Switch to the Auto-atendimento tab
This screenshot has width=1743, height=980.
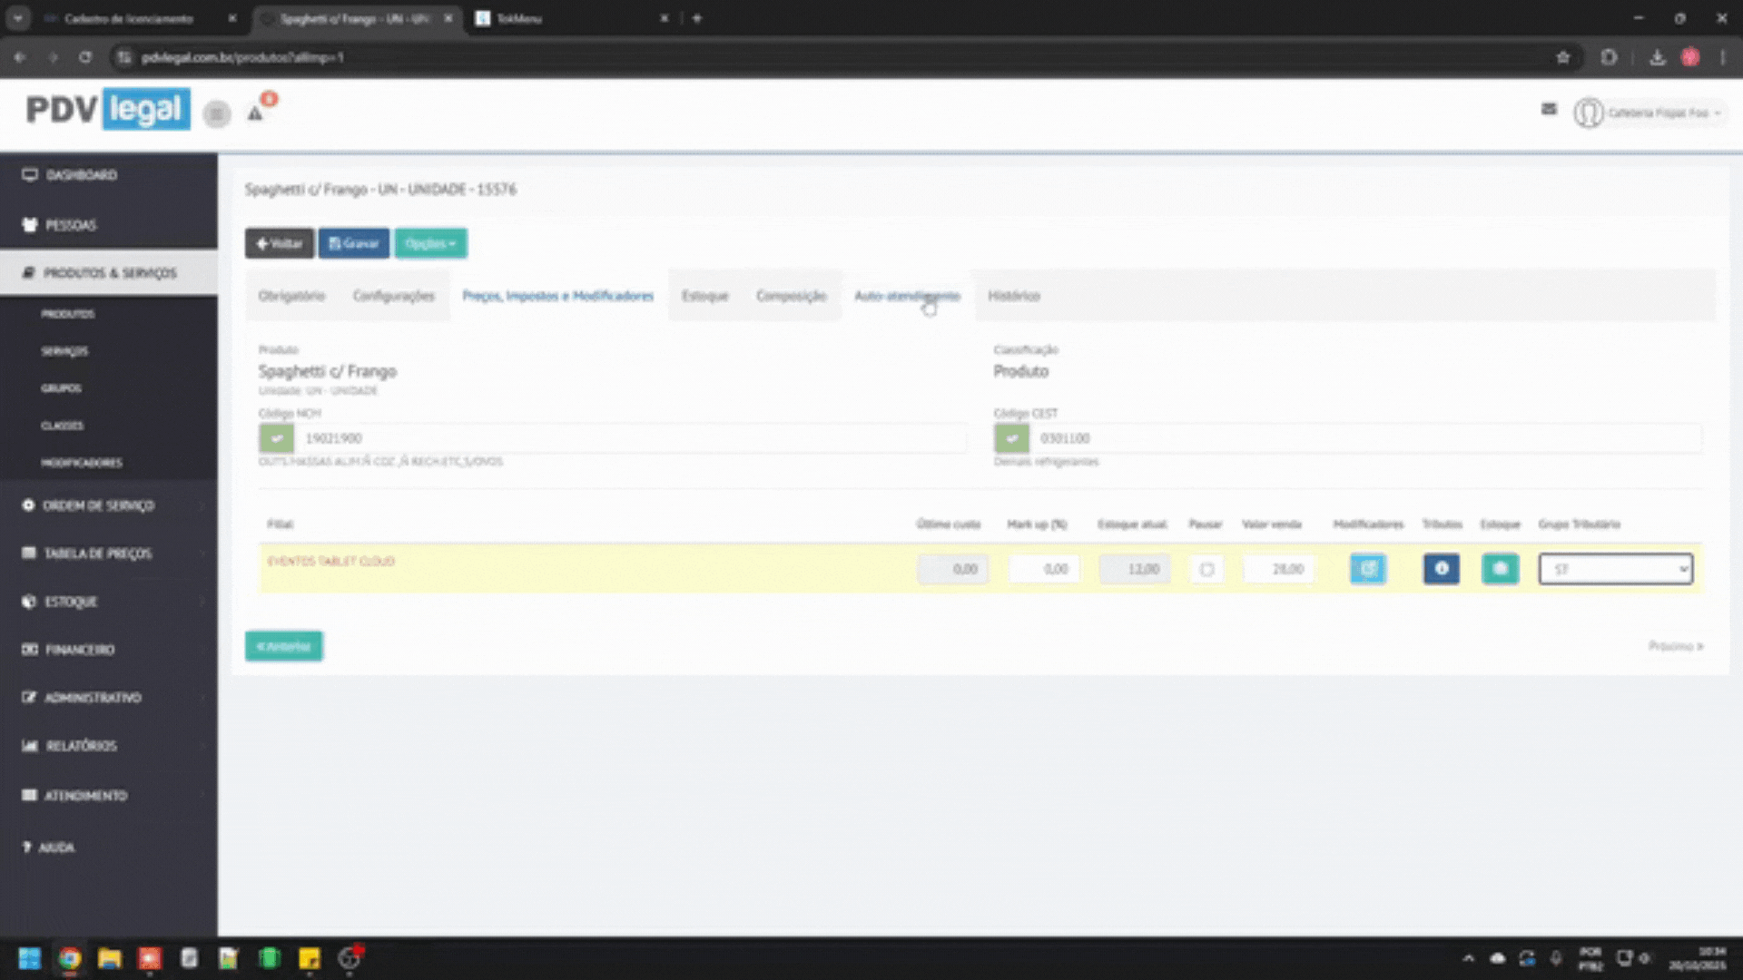[x=906, y=296]
